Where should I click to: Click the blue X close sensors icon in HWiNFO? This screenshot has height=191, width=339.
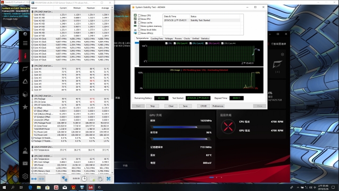pyautogui.click(x=109, y=179)
